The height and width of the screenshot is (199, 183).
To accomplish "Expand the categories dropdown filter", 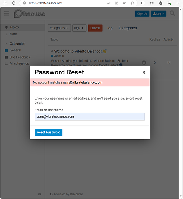I will (x=60, y=28).
